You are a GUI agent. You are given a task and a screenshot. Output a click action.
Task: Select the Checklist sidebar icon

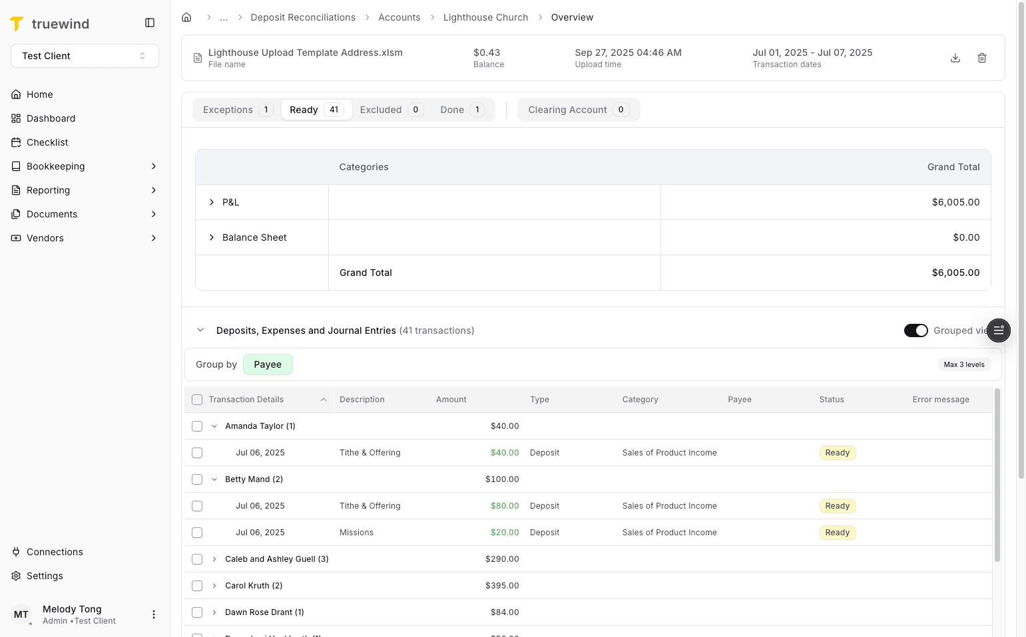coord(15,142)
